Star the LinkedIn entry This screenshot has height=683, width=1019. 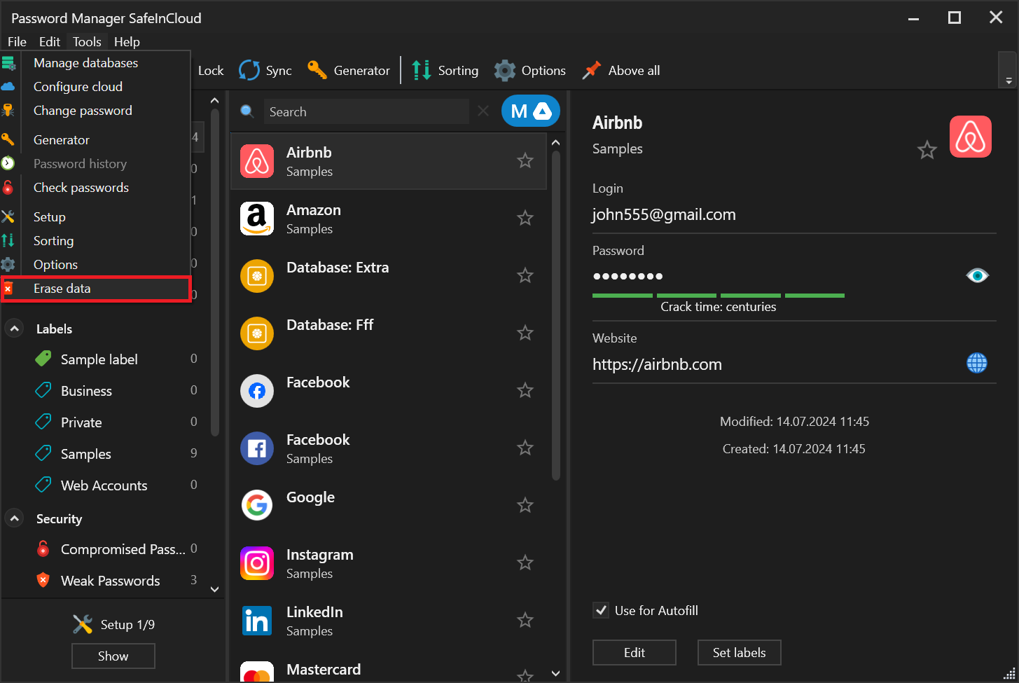525,621
